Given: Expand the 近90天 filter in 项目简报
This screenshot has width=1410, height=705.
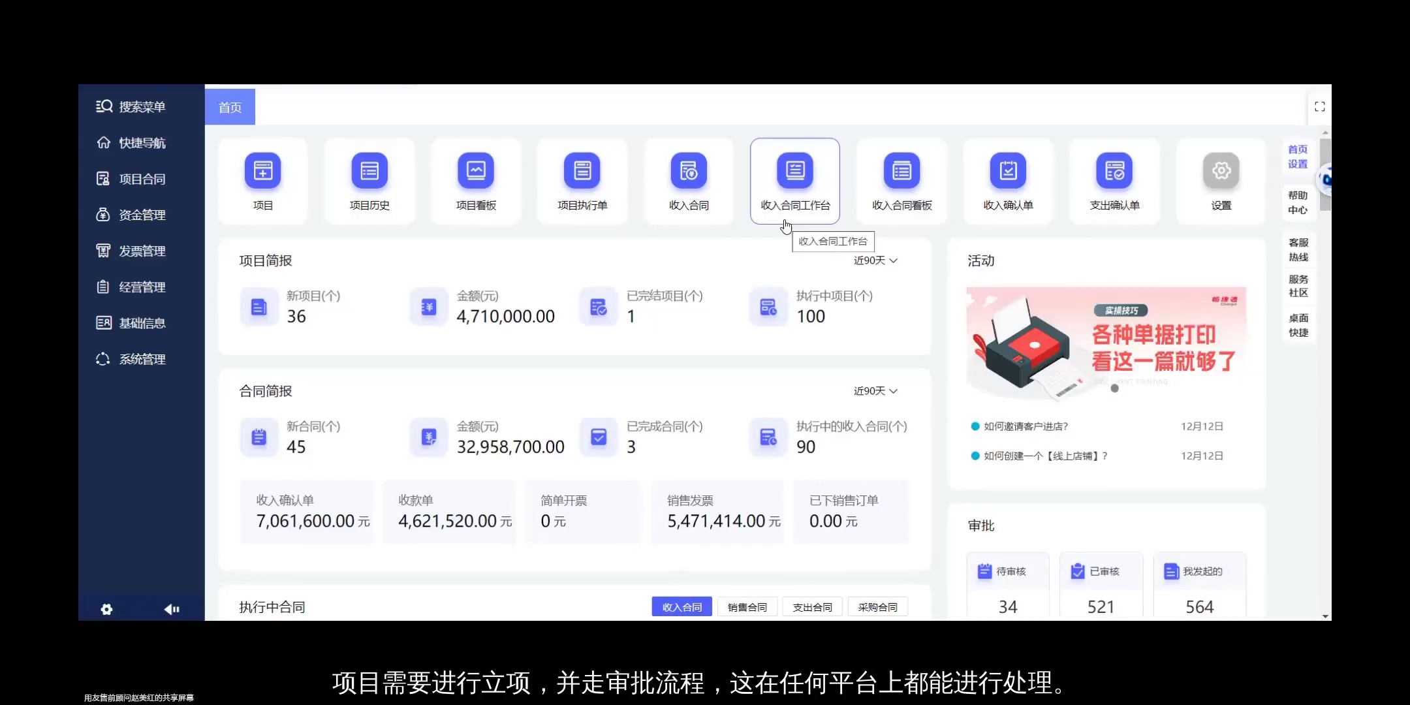Looking at the screenshot, I should point(875,260).
